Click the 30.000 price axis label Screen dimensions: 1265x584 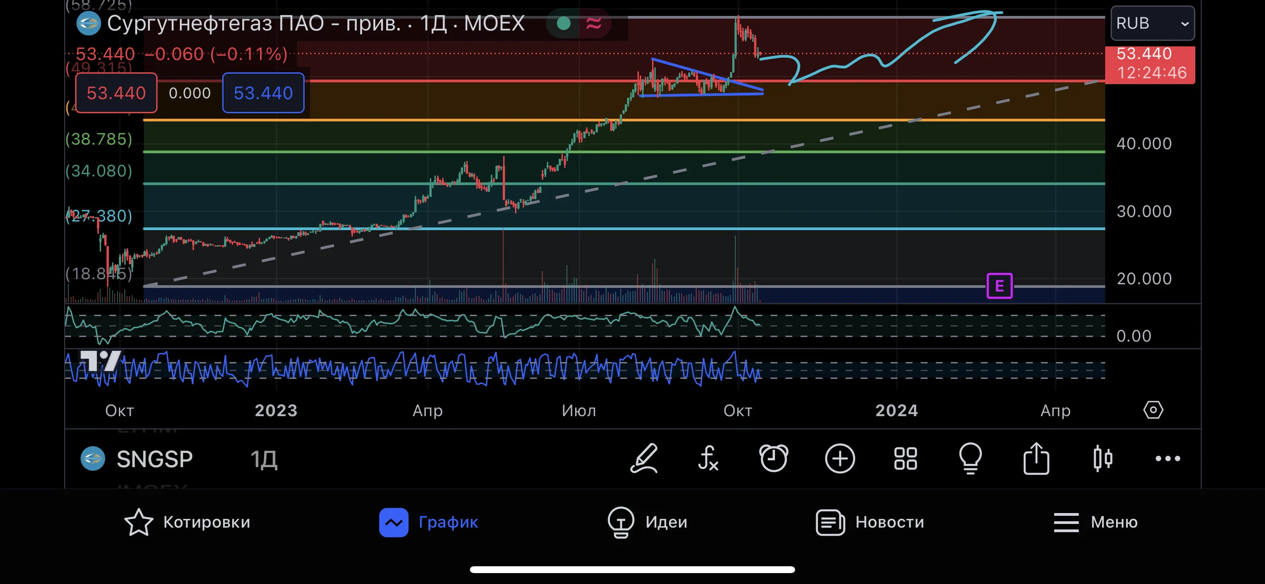click(1144, 211)
